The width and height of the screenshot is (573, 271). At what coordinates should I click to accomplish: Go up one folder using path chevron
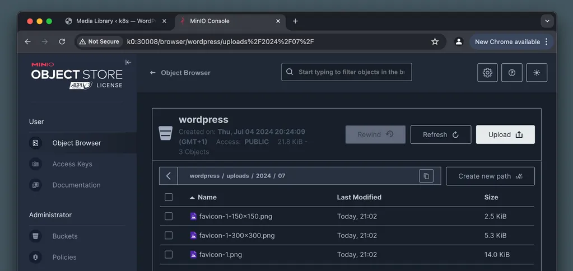point(169,176)
